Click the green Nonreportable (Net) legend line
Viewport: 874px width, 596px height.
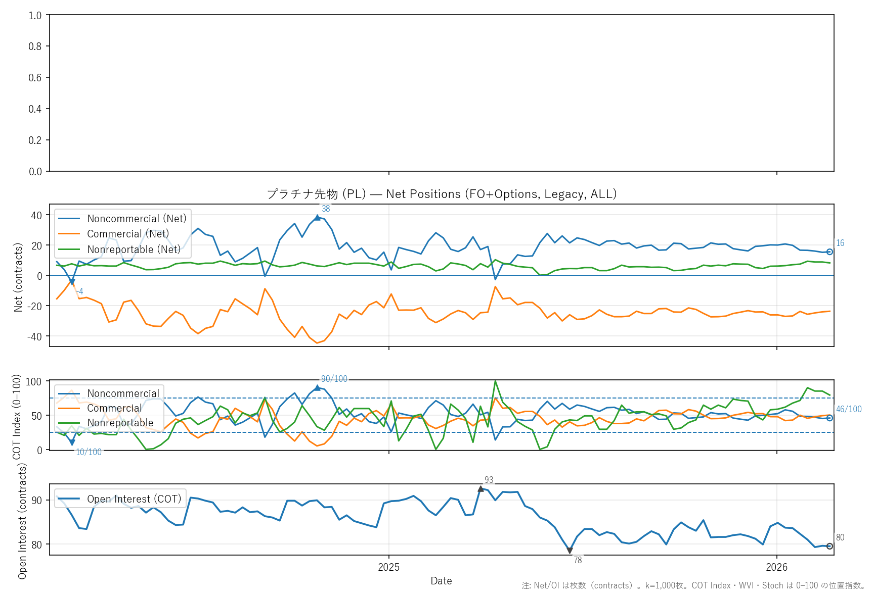[69, 250]
